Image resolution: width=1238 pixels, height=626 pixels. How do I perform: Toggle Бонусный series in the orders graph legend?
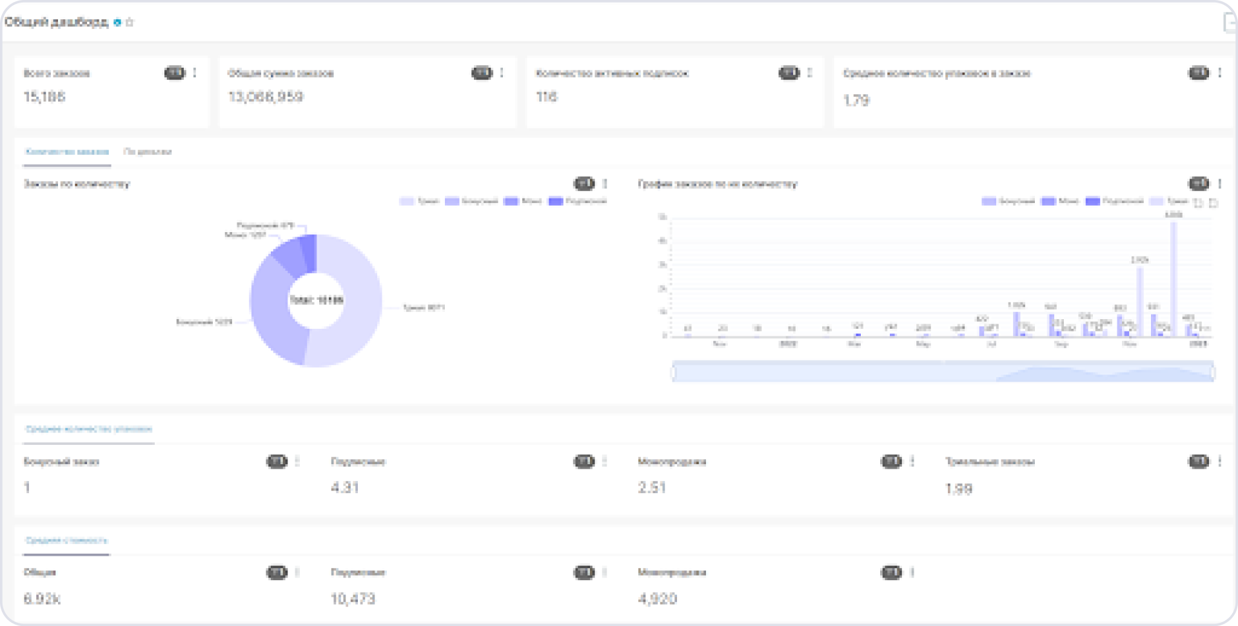pyautogui.click(x=1008, y=201)
